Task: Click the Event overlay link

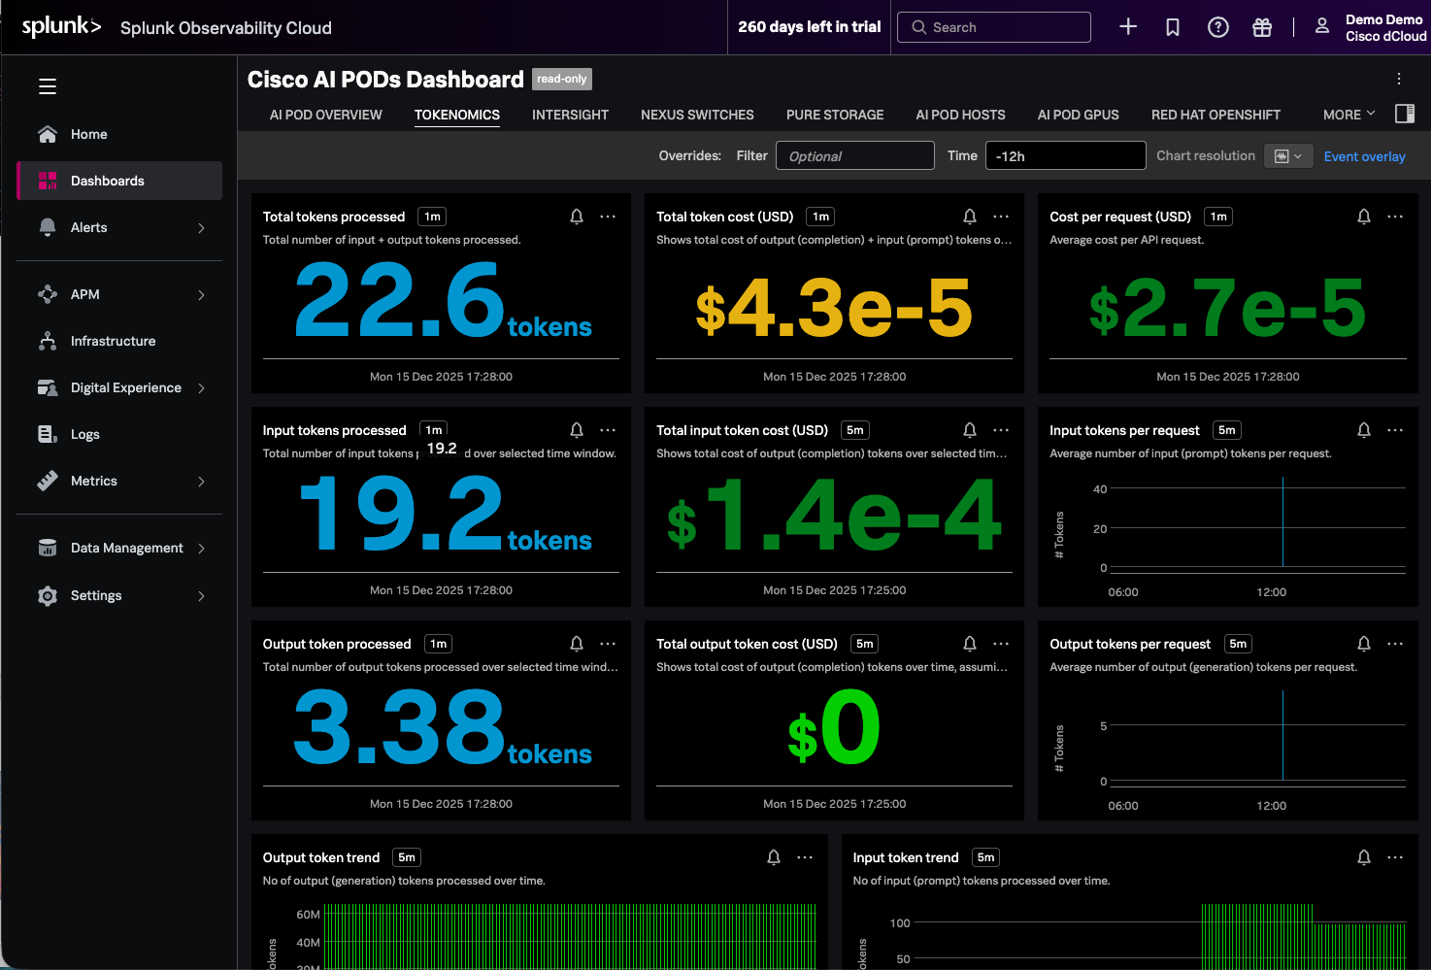Action: point(1364,156)
